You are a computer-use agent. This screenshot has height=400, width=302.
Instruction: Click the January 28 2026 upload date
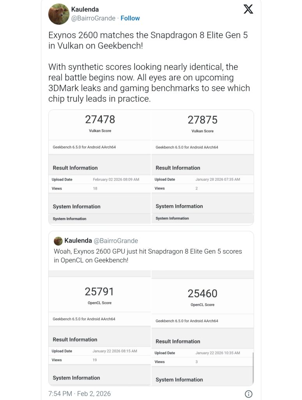[217, 180]
